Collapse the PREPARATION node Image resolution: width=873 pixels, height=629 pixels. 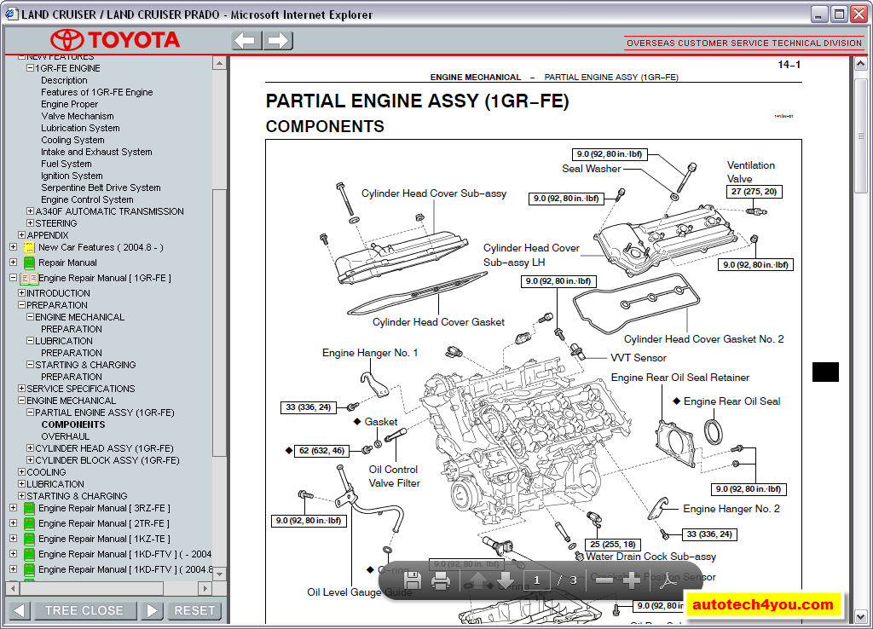point(21,304)
